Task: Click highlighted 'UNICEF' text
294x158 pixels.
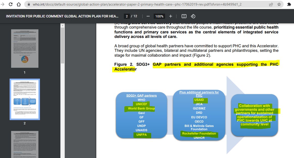Action: click(x=141, y=104)
